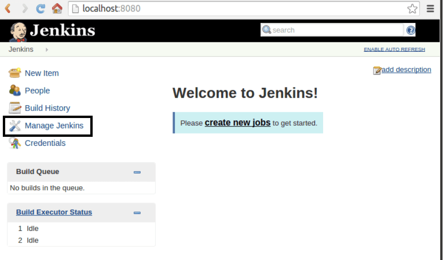Viewport: 443px width, 260px height.
Task: Click the Manage Jenkins tools icon
Action: click(x=15, y=126)
